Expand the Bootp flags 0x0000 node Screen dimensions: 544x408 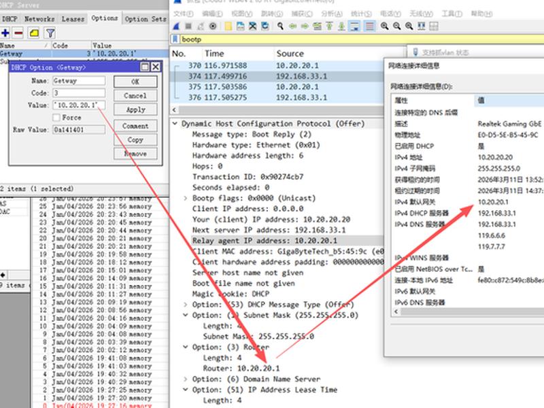point(186,198)
